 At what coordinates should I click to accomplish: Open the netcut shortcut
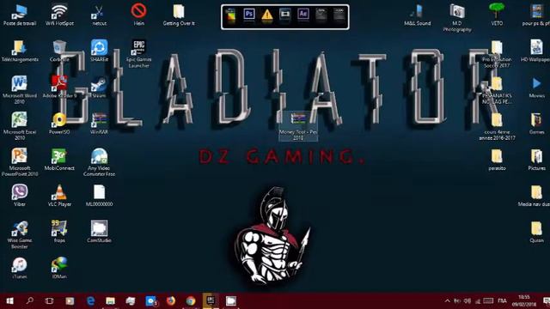pyautogui.click(x=100, y=15)
